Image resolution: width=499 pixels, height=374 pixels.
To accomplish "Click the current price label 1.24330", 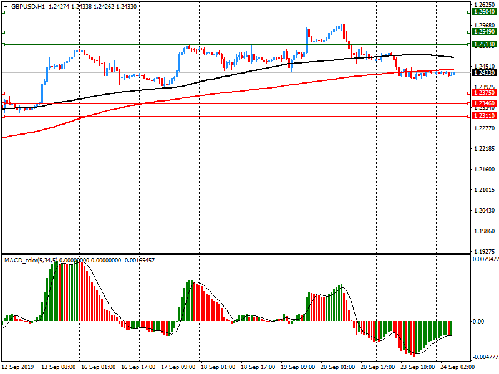I will pyautogui.click(x=484, y=73).
